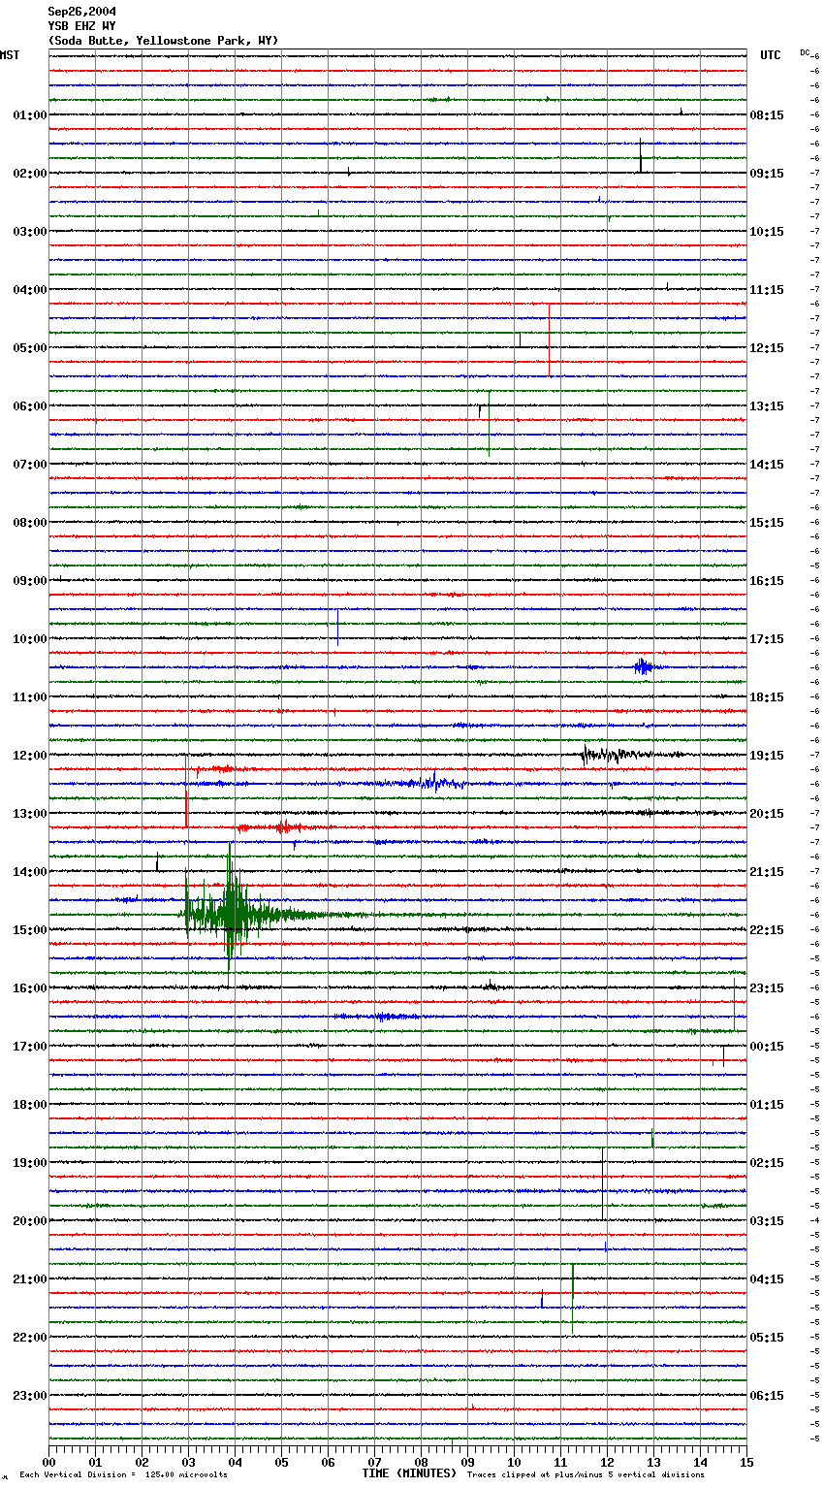The image size is (824, 1488).
Task: Select the 23:00 MST row label
Action: (x=30, y=1396)
